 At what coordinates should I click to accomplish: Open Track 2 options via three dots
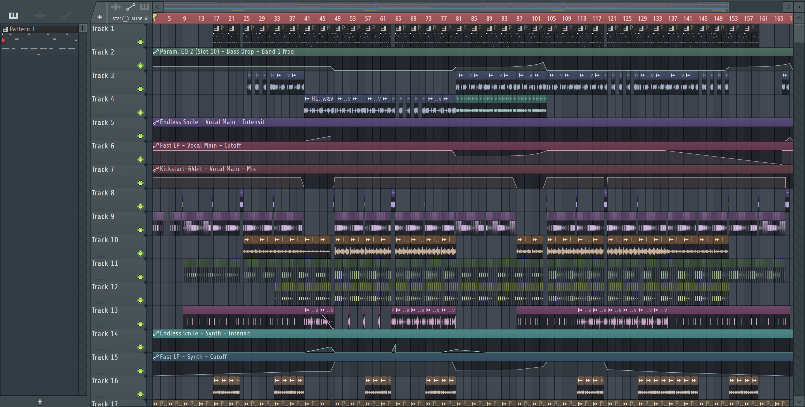point(101,68)
